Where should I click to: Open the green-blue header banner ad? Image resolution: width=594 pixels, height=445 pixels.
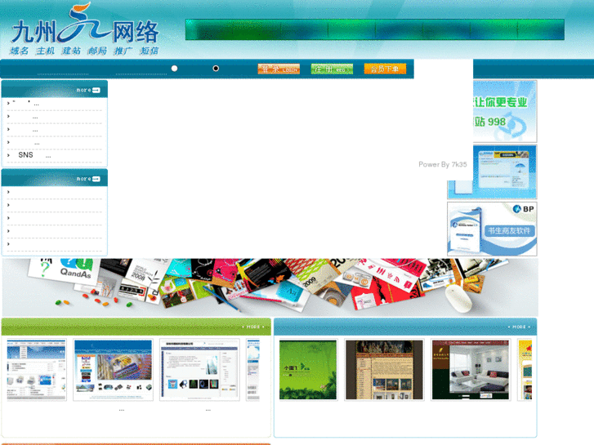tap(375, 29)
